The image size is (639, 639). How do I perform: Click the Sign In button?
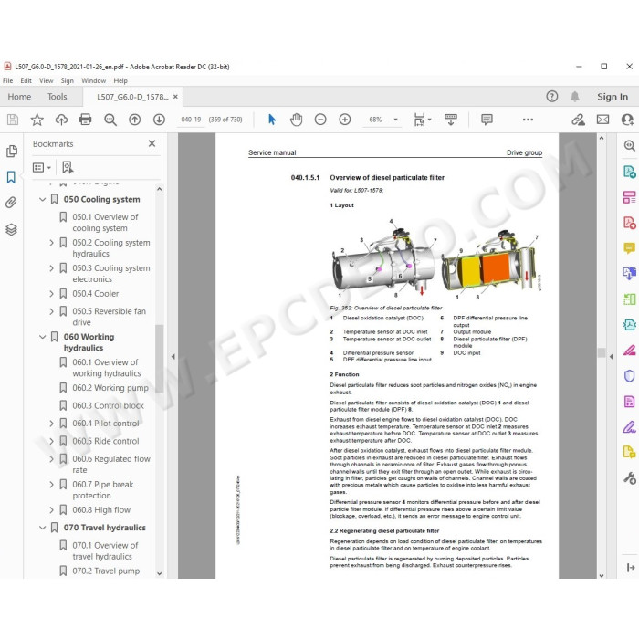click(x=613, y=97)
